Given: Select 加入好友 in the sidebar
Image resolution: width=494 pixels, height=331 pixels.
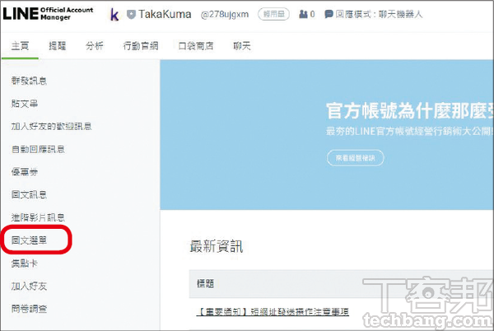Looking at the screenshot, I should [29, 286].
